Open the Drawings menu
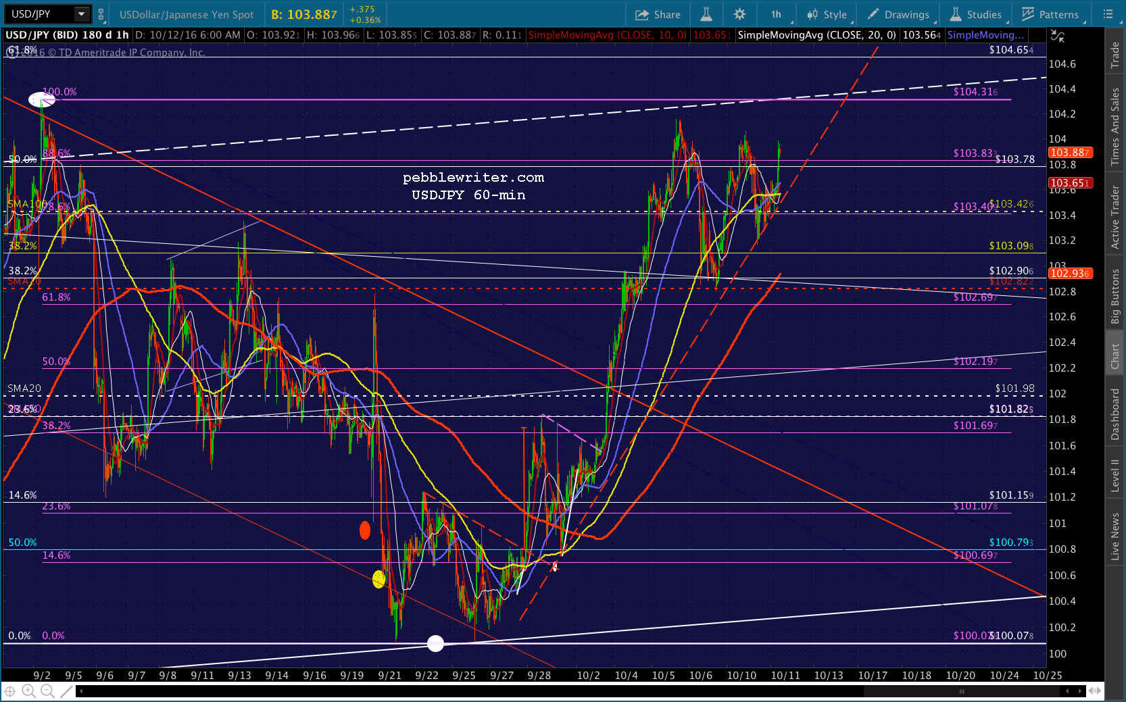1126x702 pixels. coord(899,14)
